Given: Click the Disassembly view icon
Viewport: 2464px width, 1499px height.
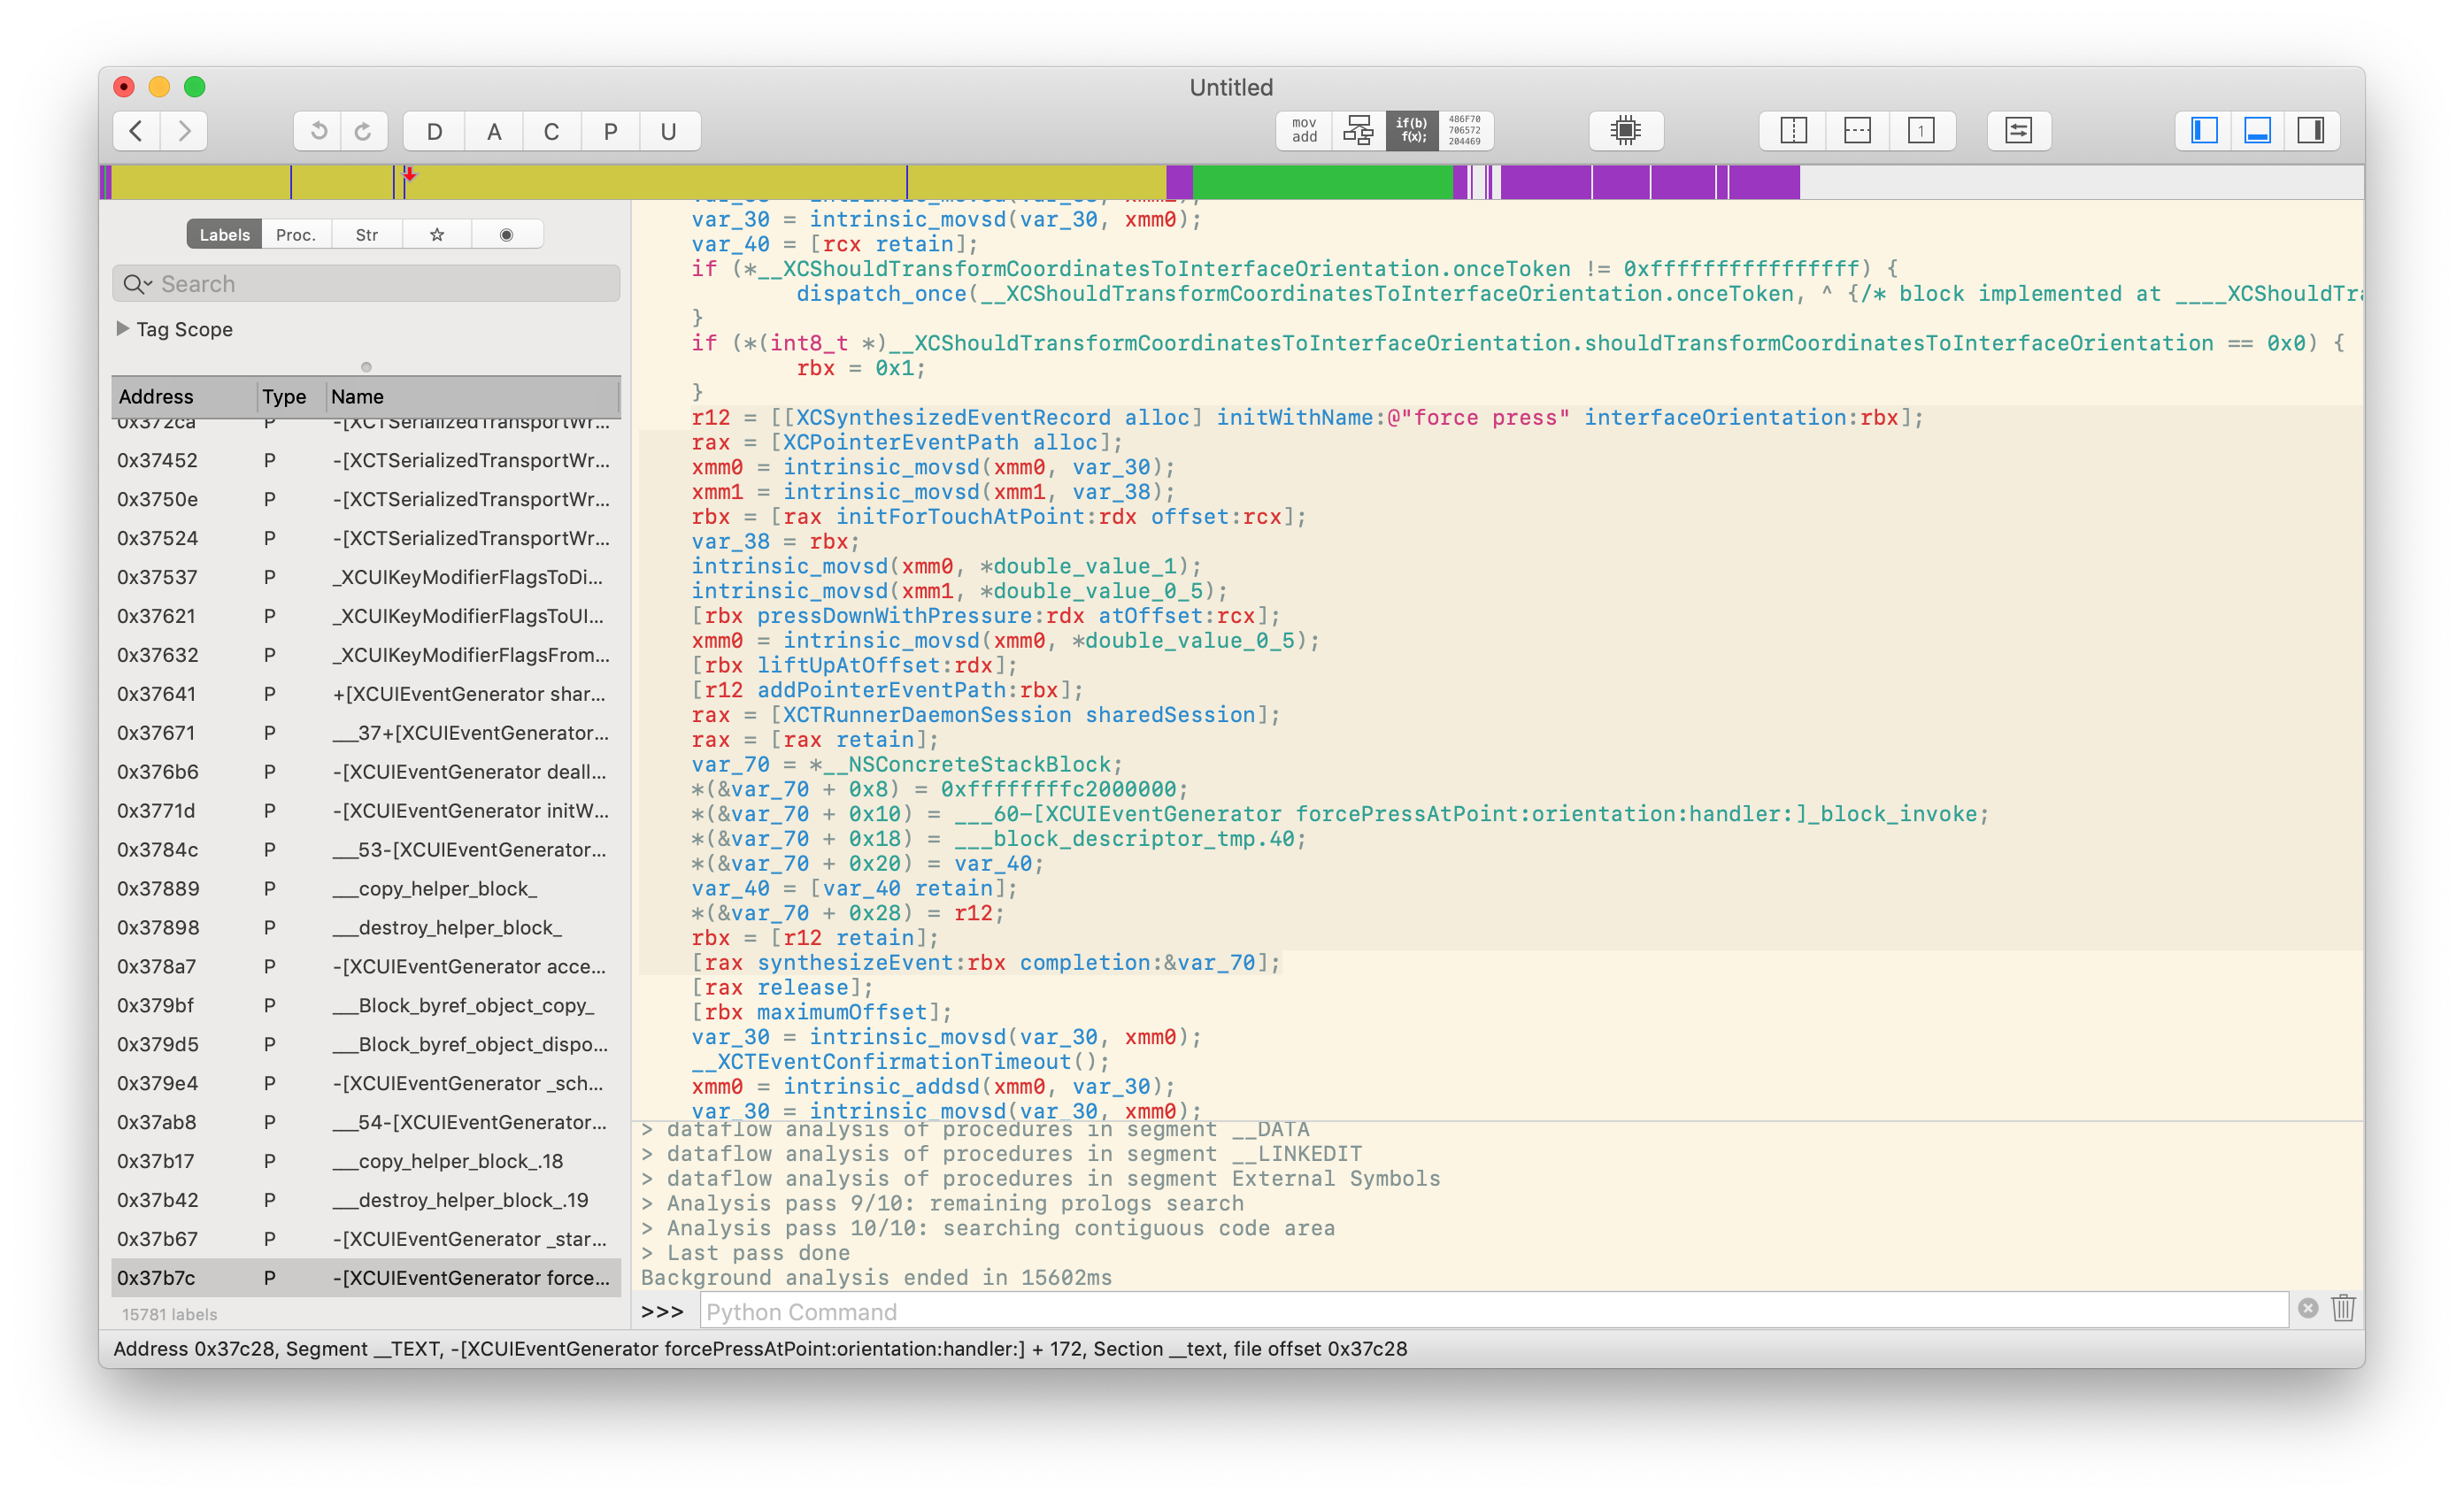Looking at the screenshot, I should pyautogui.click(x=1306, y=128).
